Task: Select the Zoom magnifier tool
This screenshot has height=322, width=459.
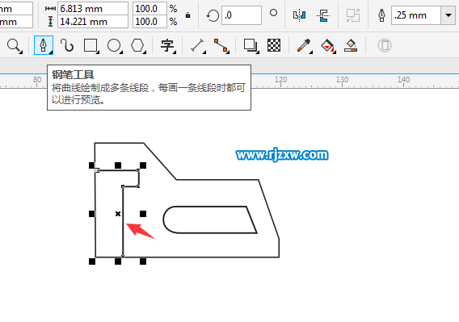Action: click(14, 45)
